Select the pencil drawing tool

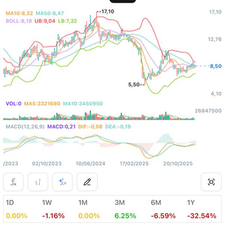point(87,182)
